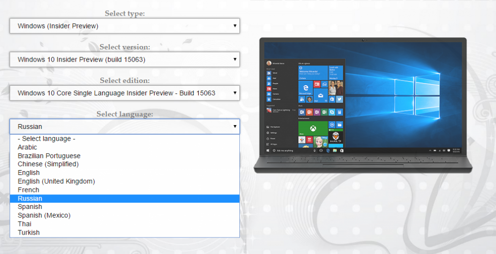This screenshot has height=254, width=496.
Task: Choose French as the language
Action: [x=29, y=190]
